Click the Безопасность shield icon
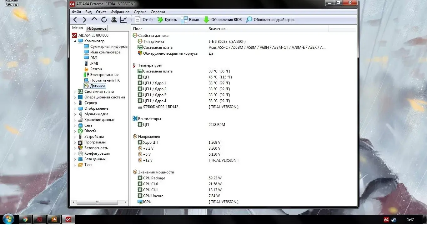Viewport: 427px width, 240px height. pyautogui.click(x=80, y=148)
